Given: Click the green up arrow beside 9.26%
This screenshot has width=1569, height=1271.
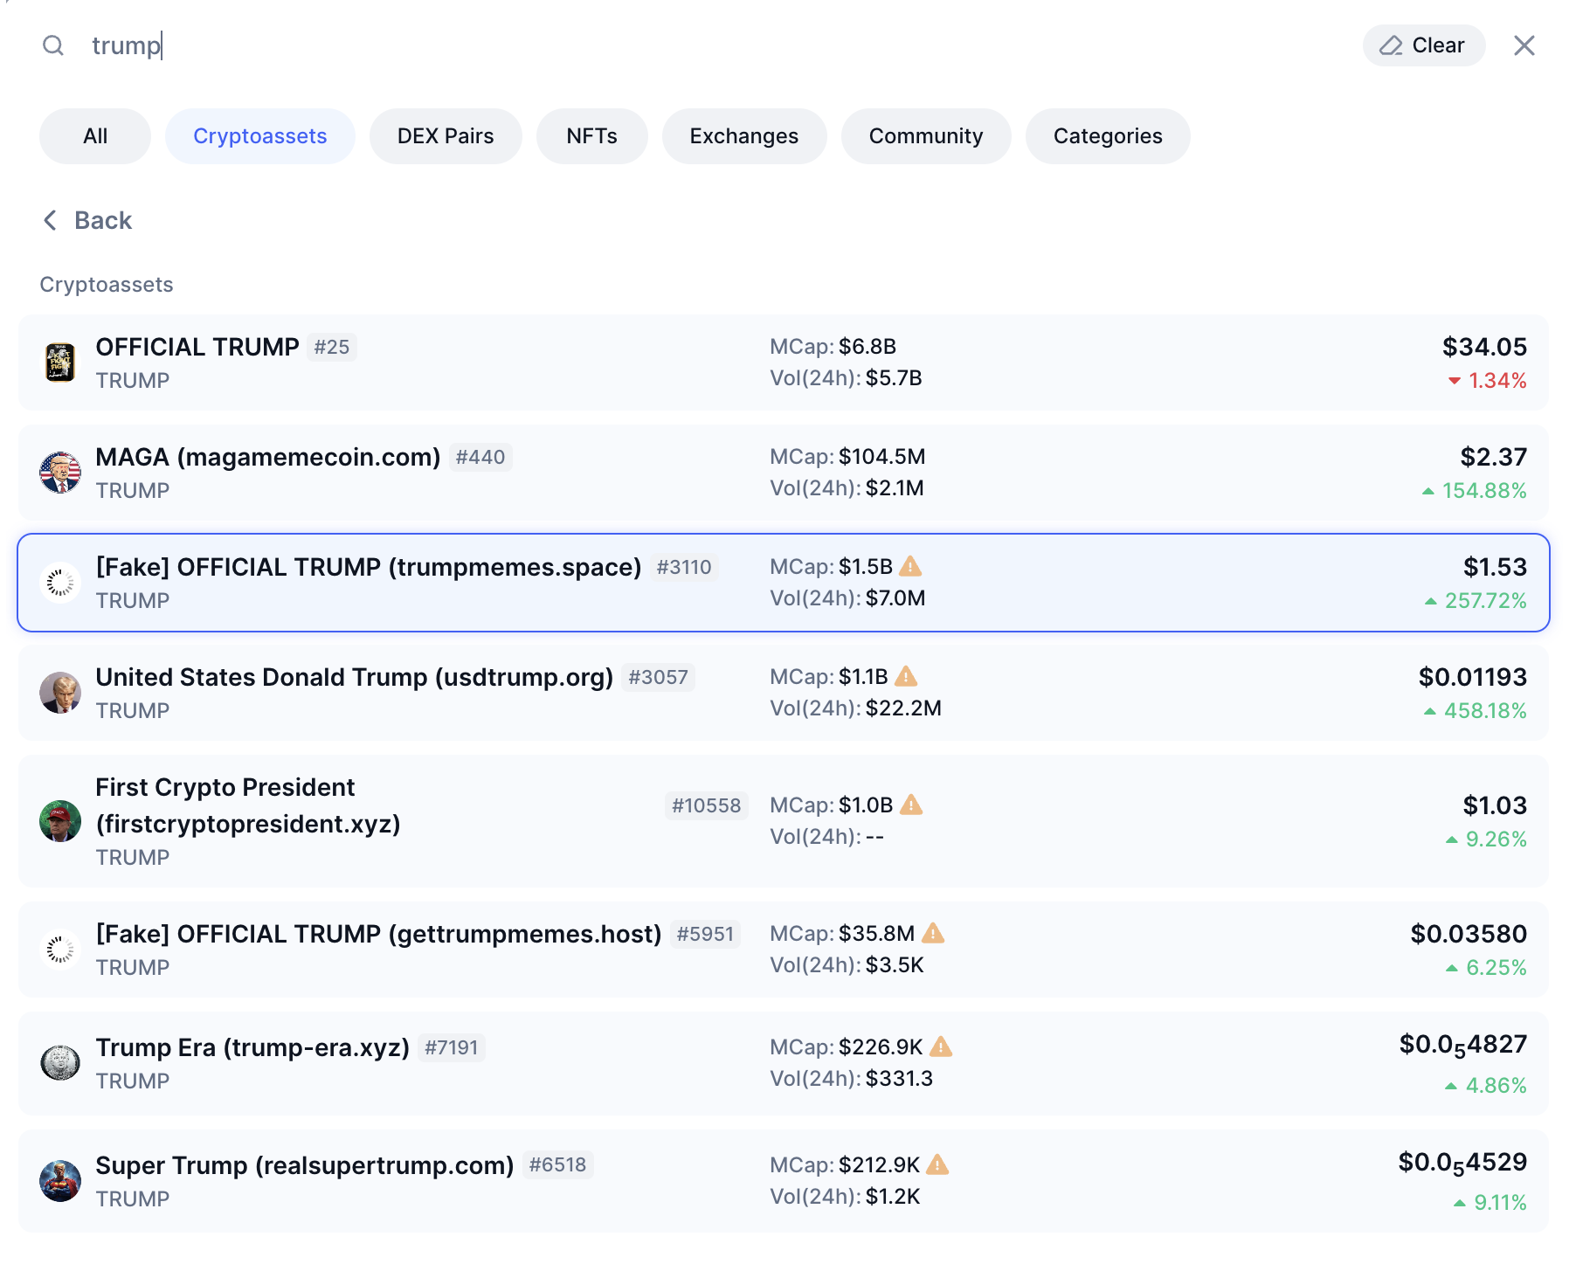Looking at the screenshot, I should click(1452, 839).
